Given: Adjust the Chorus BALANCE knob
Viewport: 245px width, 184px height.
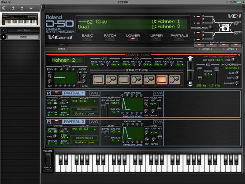Looking at the screenshot, I should tap(237, 83).
